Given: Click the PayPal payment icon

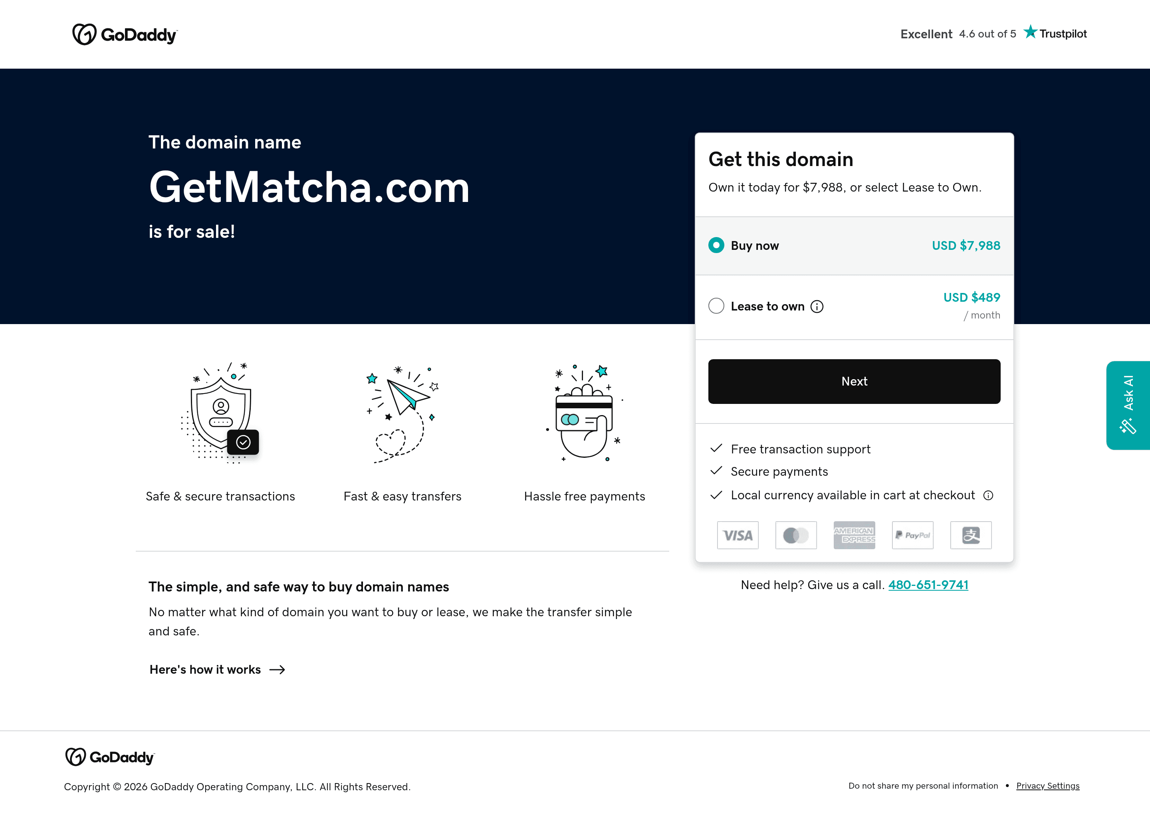Looking at the screenshot, I should tap(912, 535).
